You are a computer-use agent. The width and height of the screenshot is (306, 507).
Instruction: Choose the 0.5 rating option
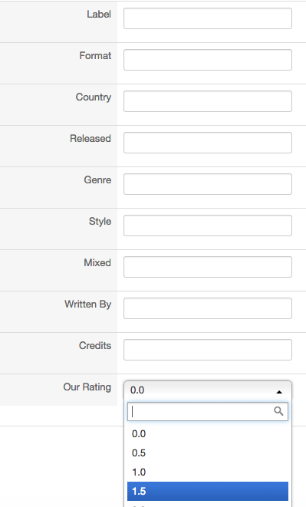pyautogui.click(x=208, y=453)
